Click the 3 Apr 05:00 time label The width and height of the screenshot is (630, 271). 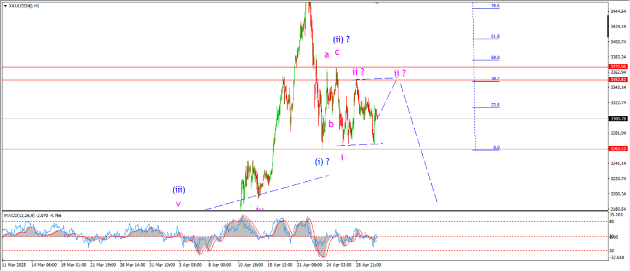coord(191,265)
